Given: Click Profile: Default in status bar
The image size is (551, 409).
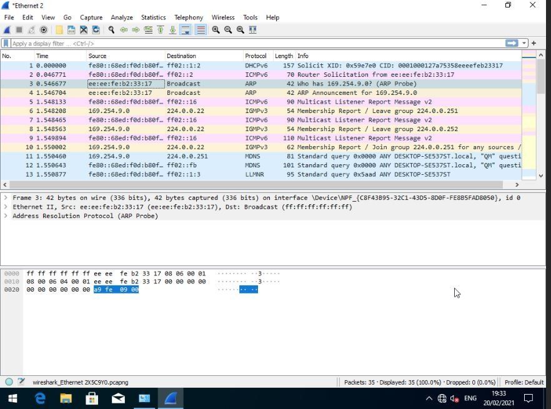Looking at the screenshot, I should [x=524, y=382].
